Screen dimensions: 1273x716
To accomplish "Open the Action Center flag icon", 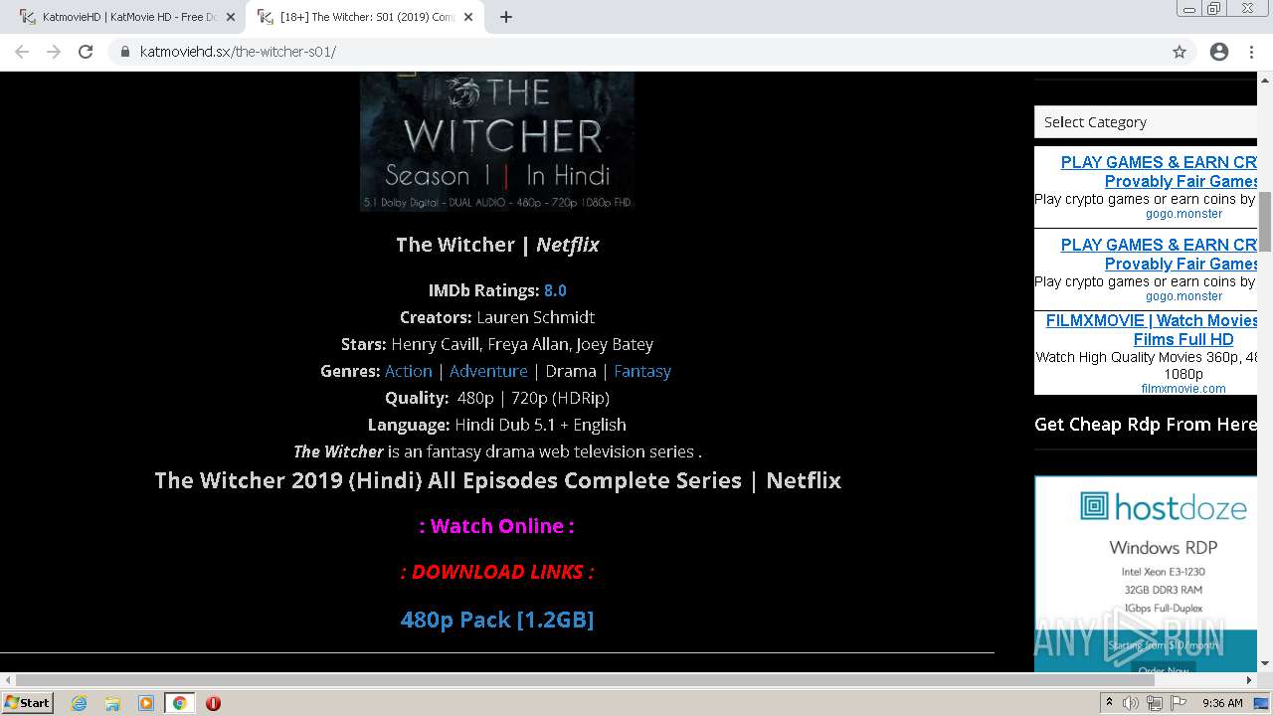I will [1179, 703].
